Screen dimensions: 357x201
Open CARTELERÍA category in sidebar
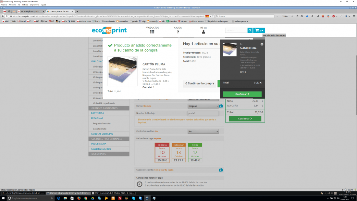point(97,113)
